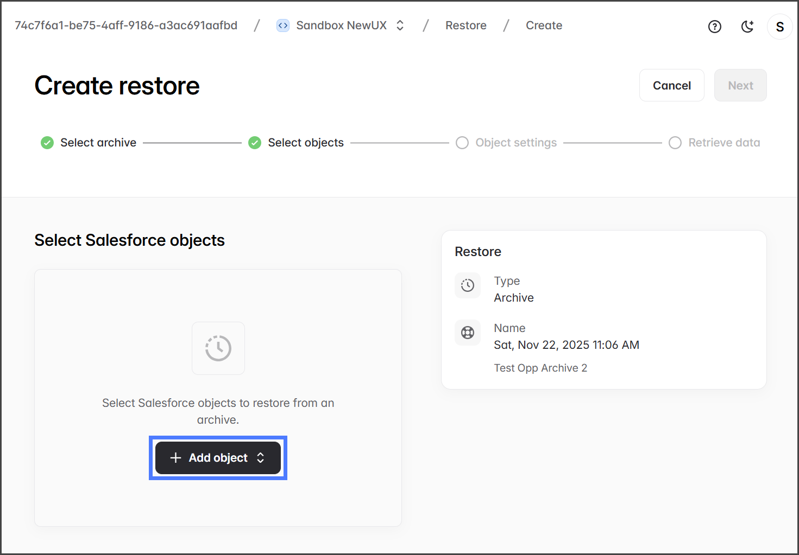Click the up-down chevrons on Add object
Viewport: 799px width, 555px height.
pos(261,458)
